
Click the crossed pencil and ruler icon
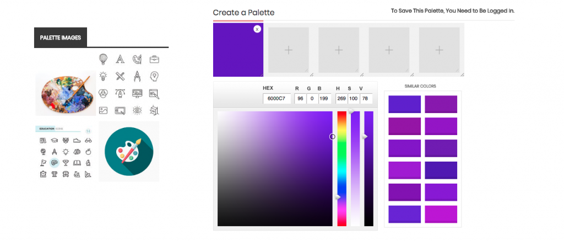click(120, 76)
